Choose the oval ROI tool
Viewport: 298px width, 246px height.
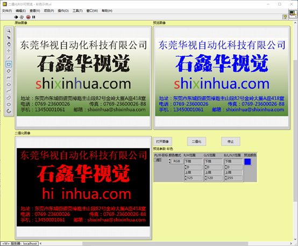click(x=9, y=104)
